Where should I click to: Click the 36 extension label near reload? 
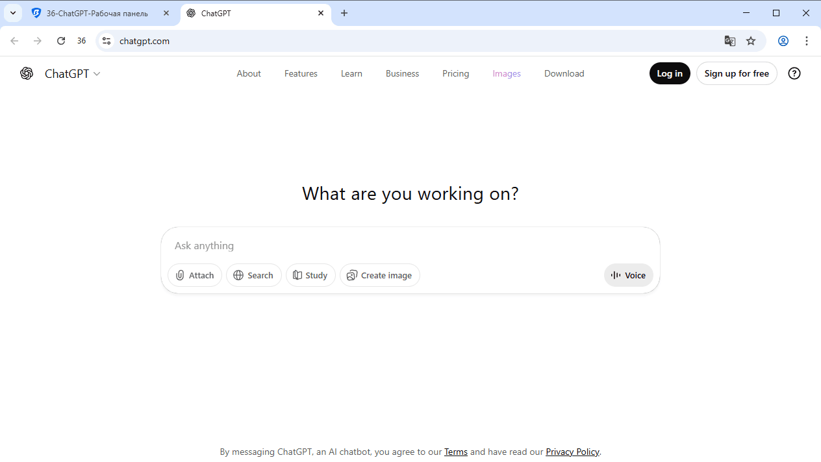point(81,41)
